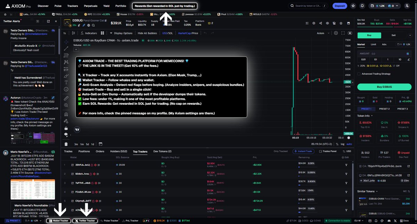Go to the Portfolio page
This screenshot has height=224, width=417.
(121, 6)
